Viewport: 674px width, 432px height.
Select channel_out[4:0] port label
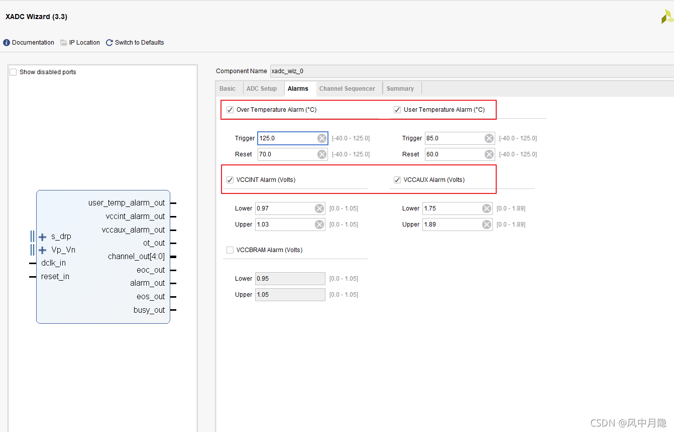[136, 257]
